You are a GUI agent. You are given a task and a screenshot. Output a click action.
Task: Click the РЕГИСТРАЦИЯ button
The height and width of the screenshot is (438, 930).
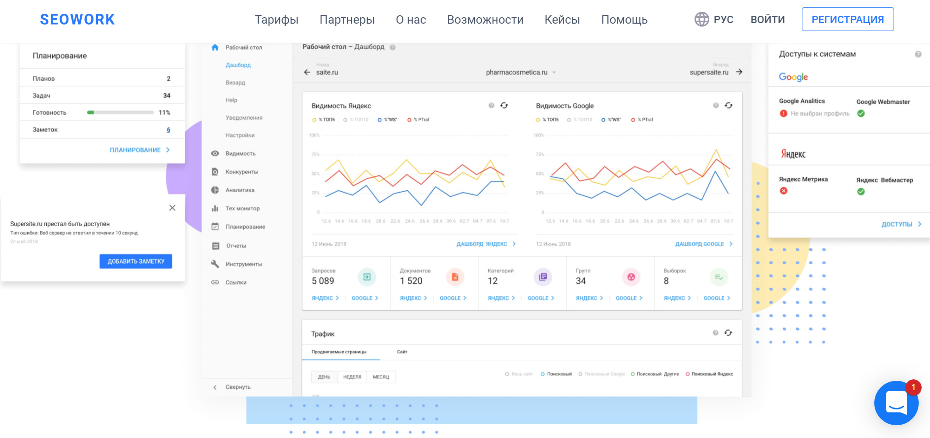pos(848,19)
